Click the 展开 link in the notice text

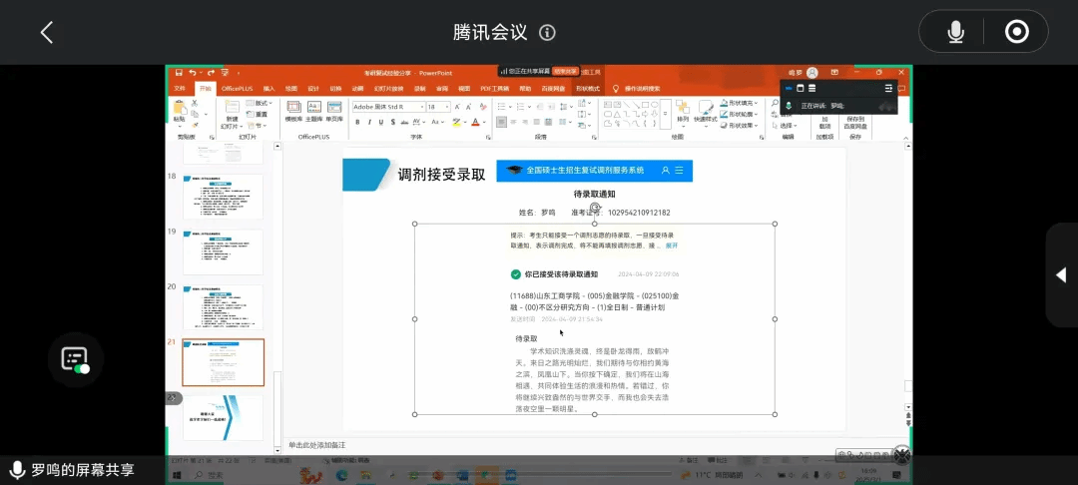coord(672,245)
